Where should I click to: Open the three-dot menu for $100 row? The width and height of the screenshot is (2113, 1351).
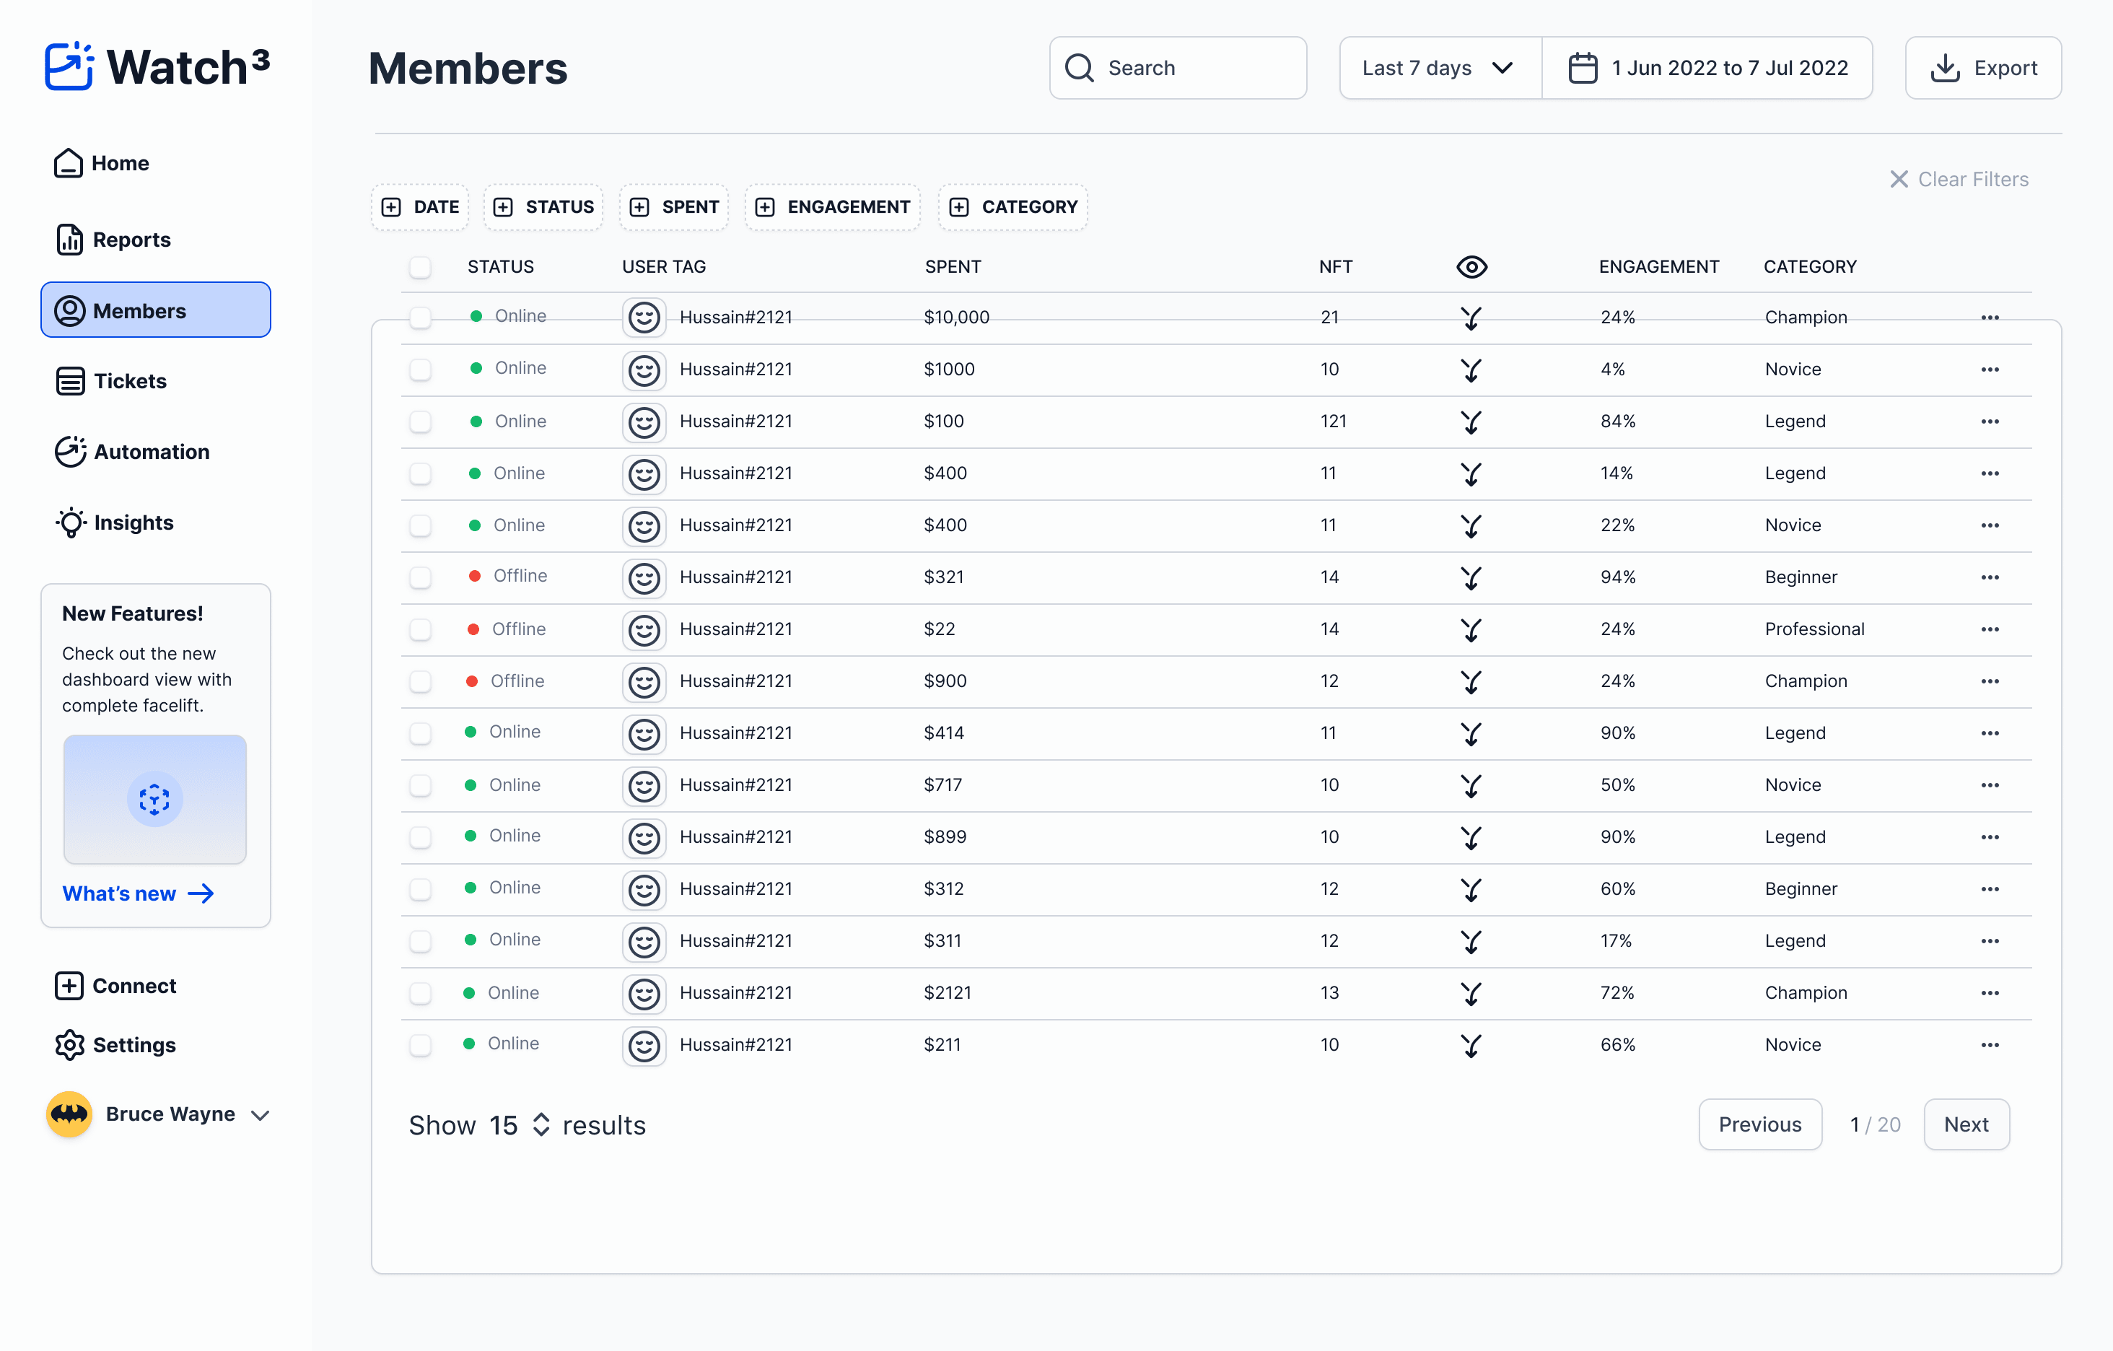(1990, 421)
